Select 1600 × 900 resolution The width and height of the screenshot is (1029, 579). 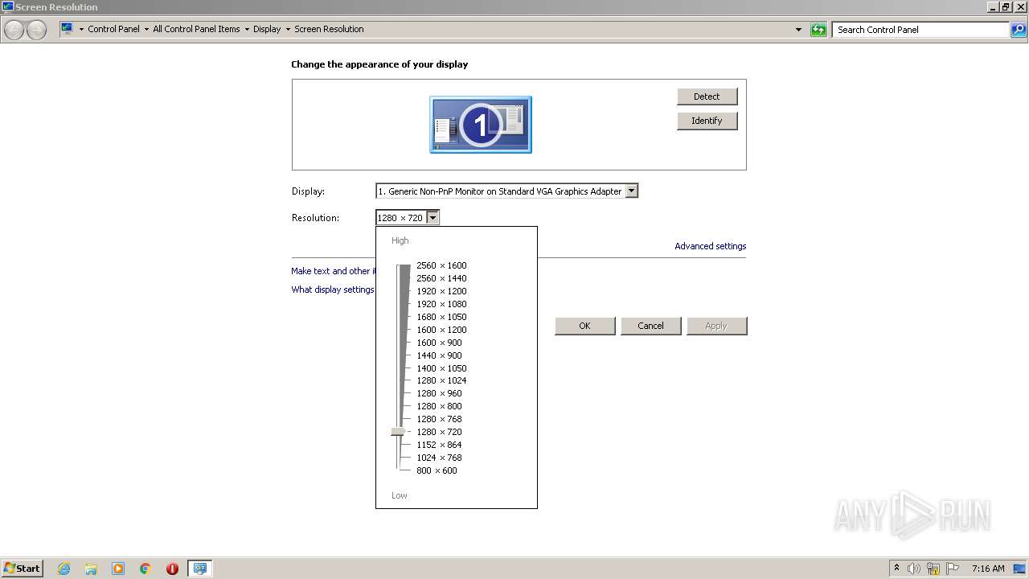pyautogui.click(x=439, y=343)
